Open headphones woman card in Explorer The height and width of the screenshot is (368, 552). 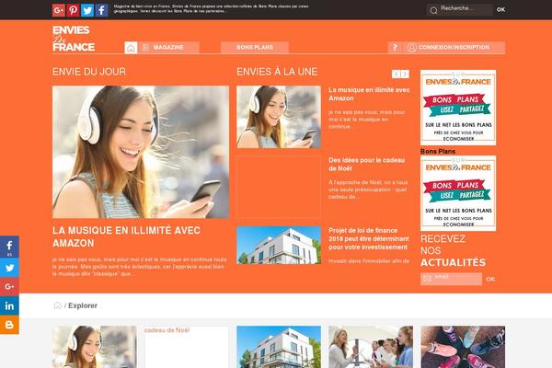(95, 347)
